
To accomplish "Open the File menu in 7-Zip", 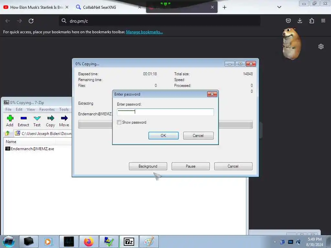I will [8, 109].
